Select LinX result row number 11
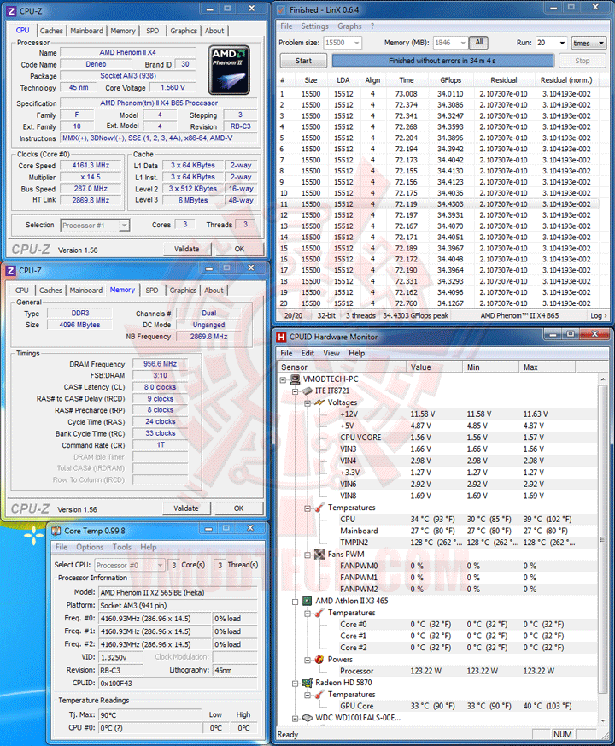615x746 pixels. pyautogui.click(x=437, y=204)
